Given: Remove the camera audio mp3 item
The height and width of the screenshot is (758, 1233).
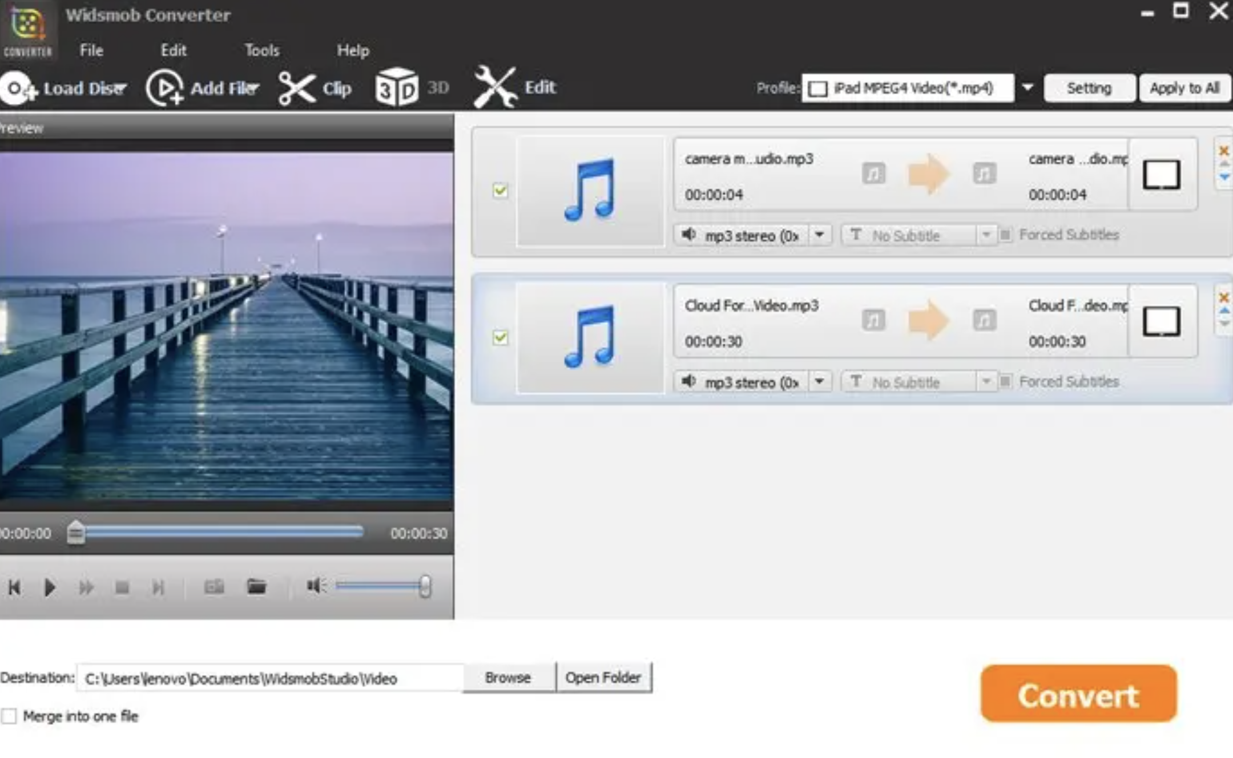Looking at the screenshot, I should point(1223,151).
